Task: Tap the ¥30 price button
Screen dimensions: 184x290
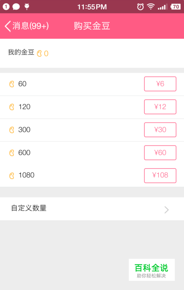Action: [x=160, y=130]
